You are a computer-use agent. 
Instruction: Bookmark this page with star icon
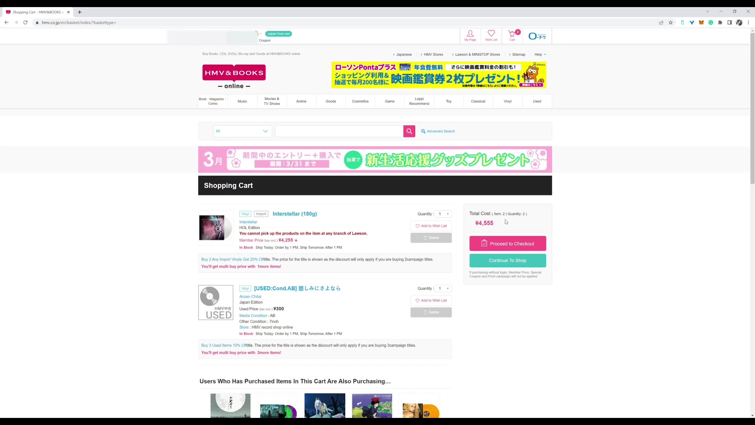click(x=670, y=22)
